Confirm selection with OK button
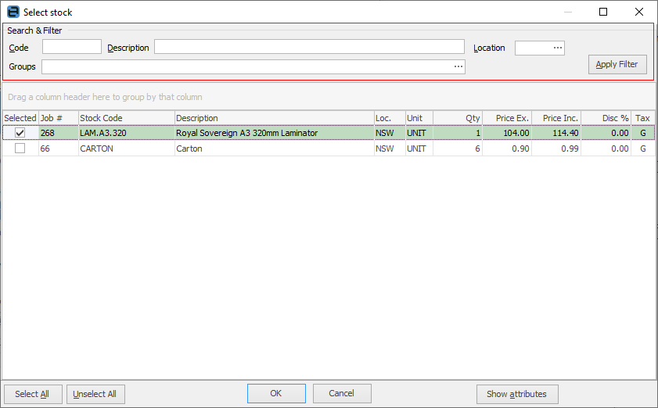Image resolution: width=658 pixels, height=408 pixels. 276,393
